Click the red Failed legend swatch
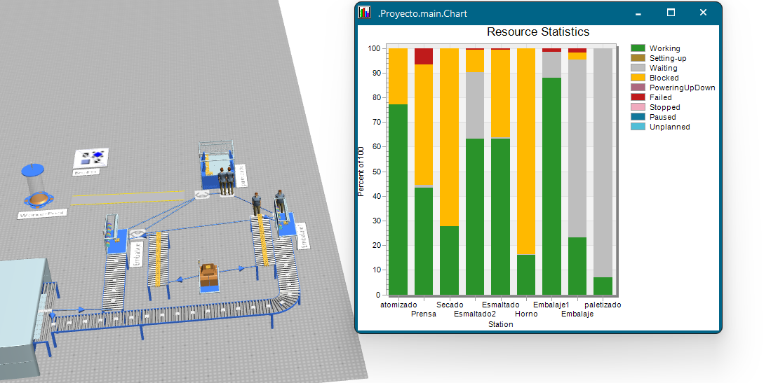 click(x=638, y=97)
